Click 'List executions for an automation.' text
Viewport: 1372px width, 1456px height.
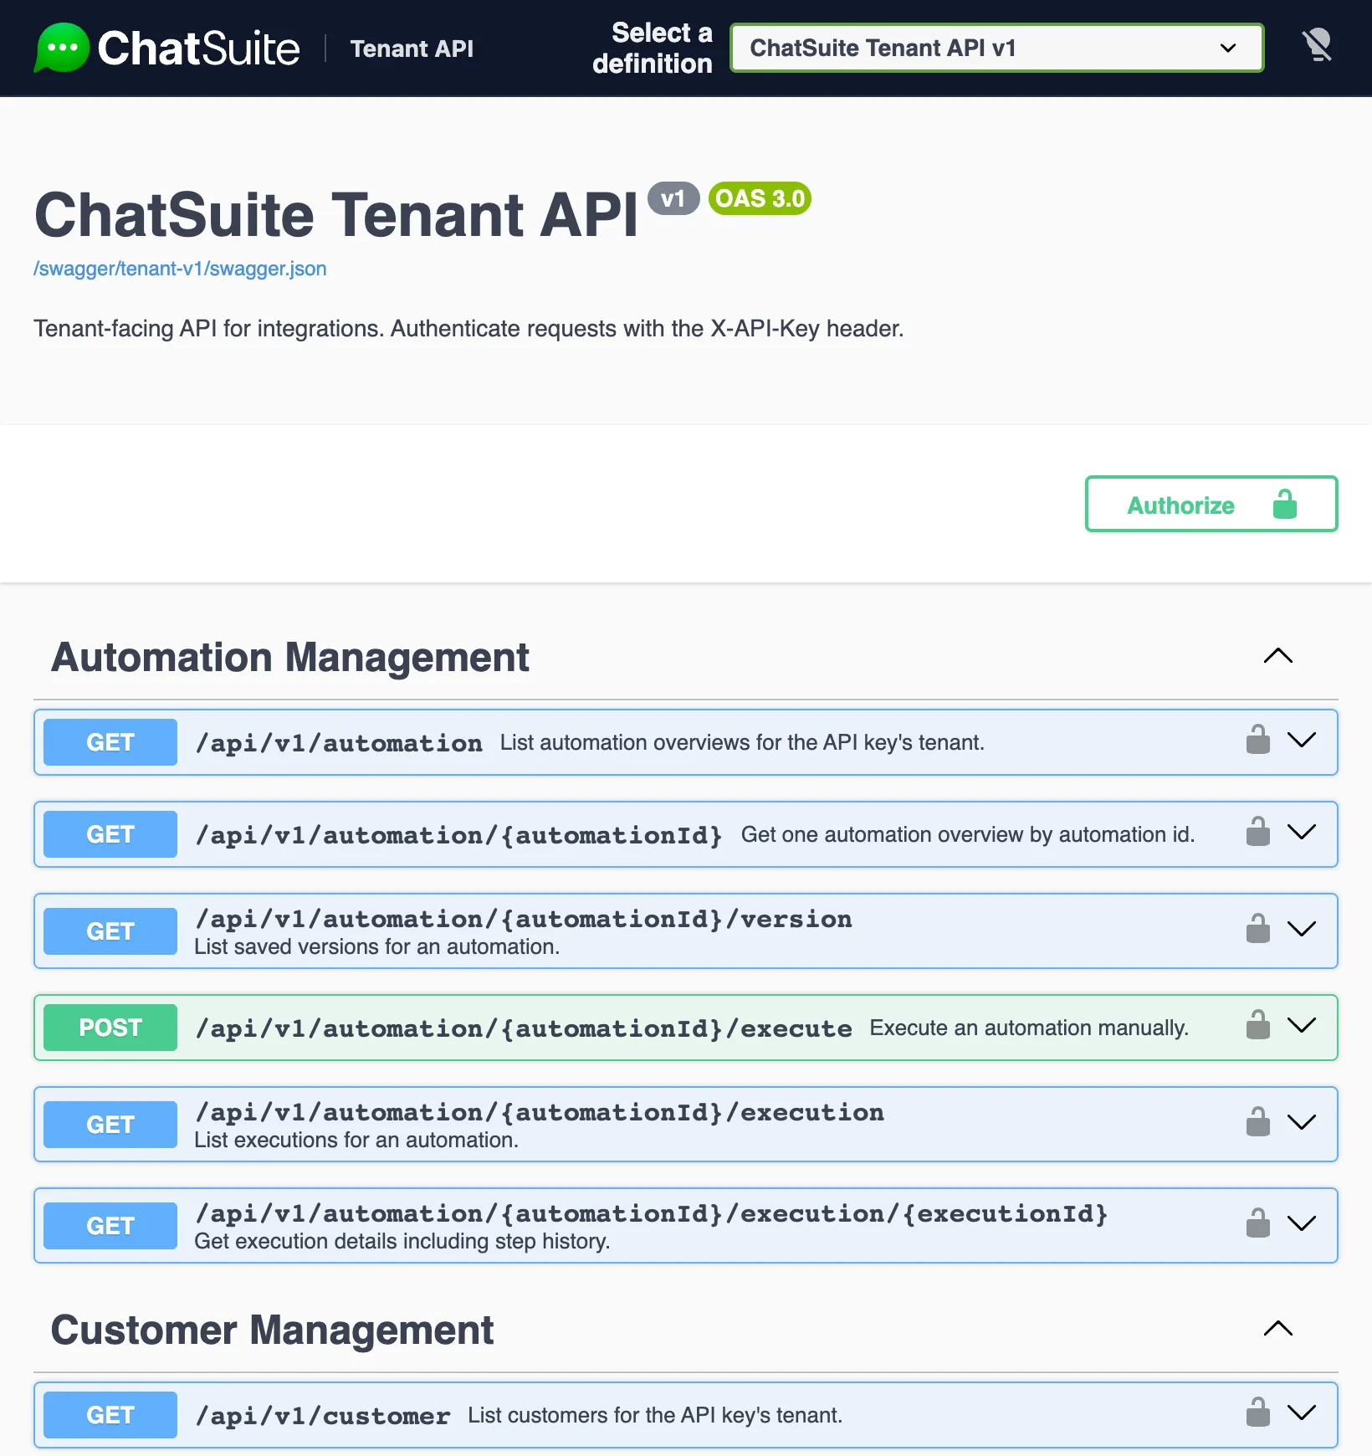356,1140
